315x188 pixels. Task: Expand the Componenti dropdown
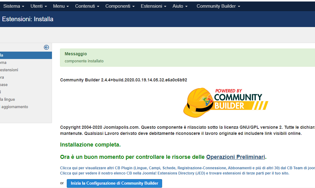(x=120, y=6)
